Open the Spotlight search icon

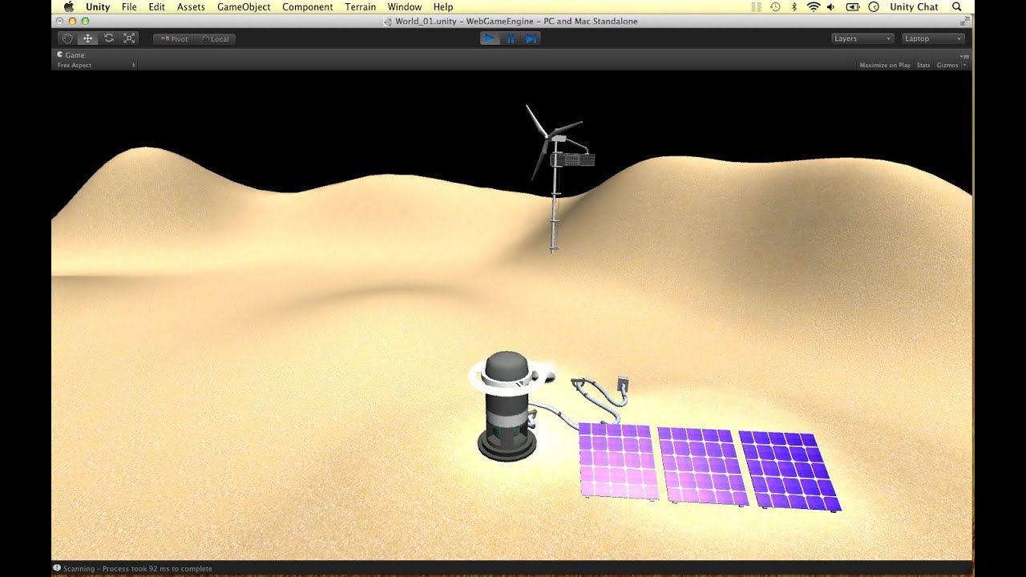(x=956, y=6)
